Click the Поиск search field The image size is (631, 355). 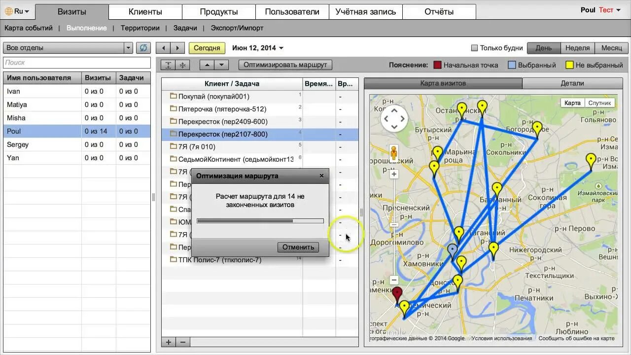tap(77, 63)
